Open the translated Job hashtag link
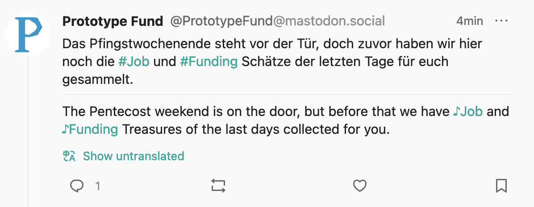The image size is (534, 207). tap(467, 112)
